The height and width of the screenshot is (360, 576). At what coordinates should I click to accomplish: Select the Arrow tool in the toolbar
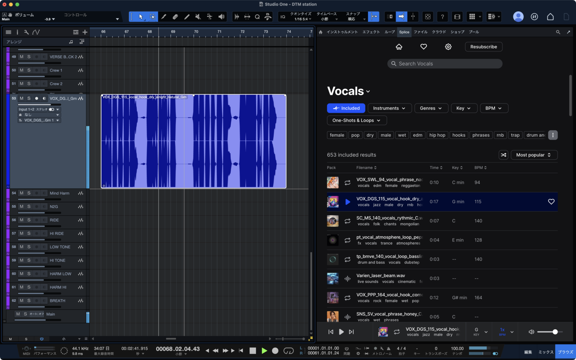point(141,16)
